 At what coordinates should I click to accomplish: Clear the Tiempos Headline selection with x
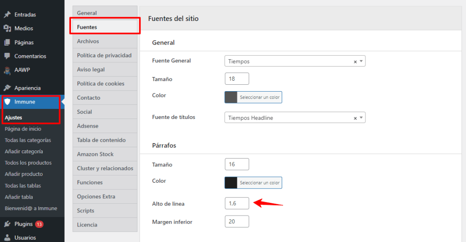point(355,118)
